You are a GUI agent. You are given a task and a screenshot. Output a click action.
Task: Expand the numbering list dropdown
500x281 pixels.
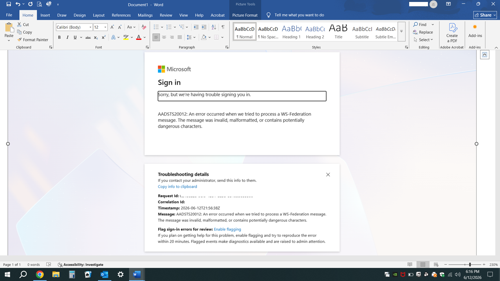[x=174, y=27]
